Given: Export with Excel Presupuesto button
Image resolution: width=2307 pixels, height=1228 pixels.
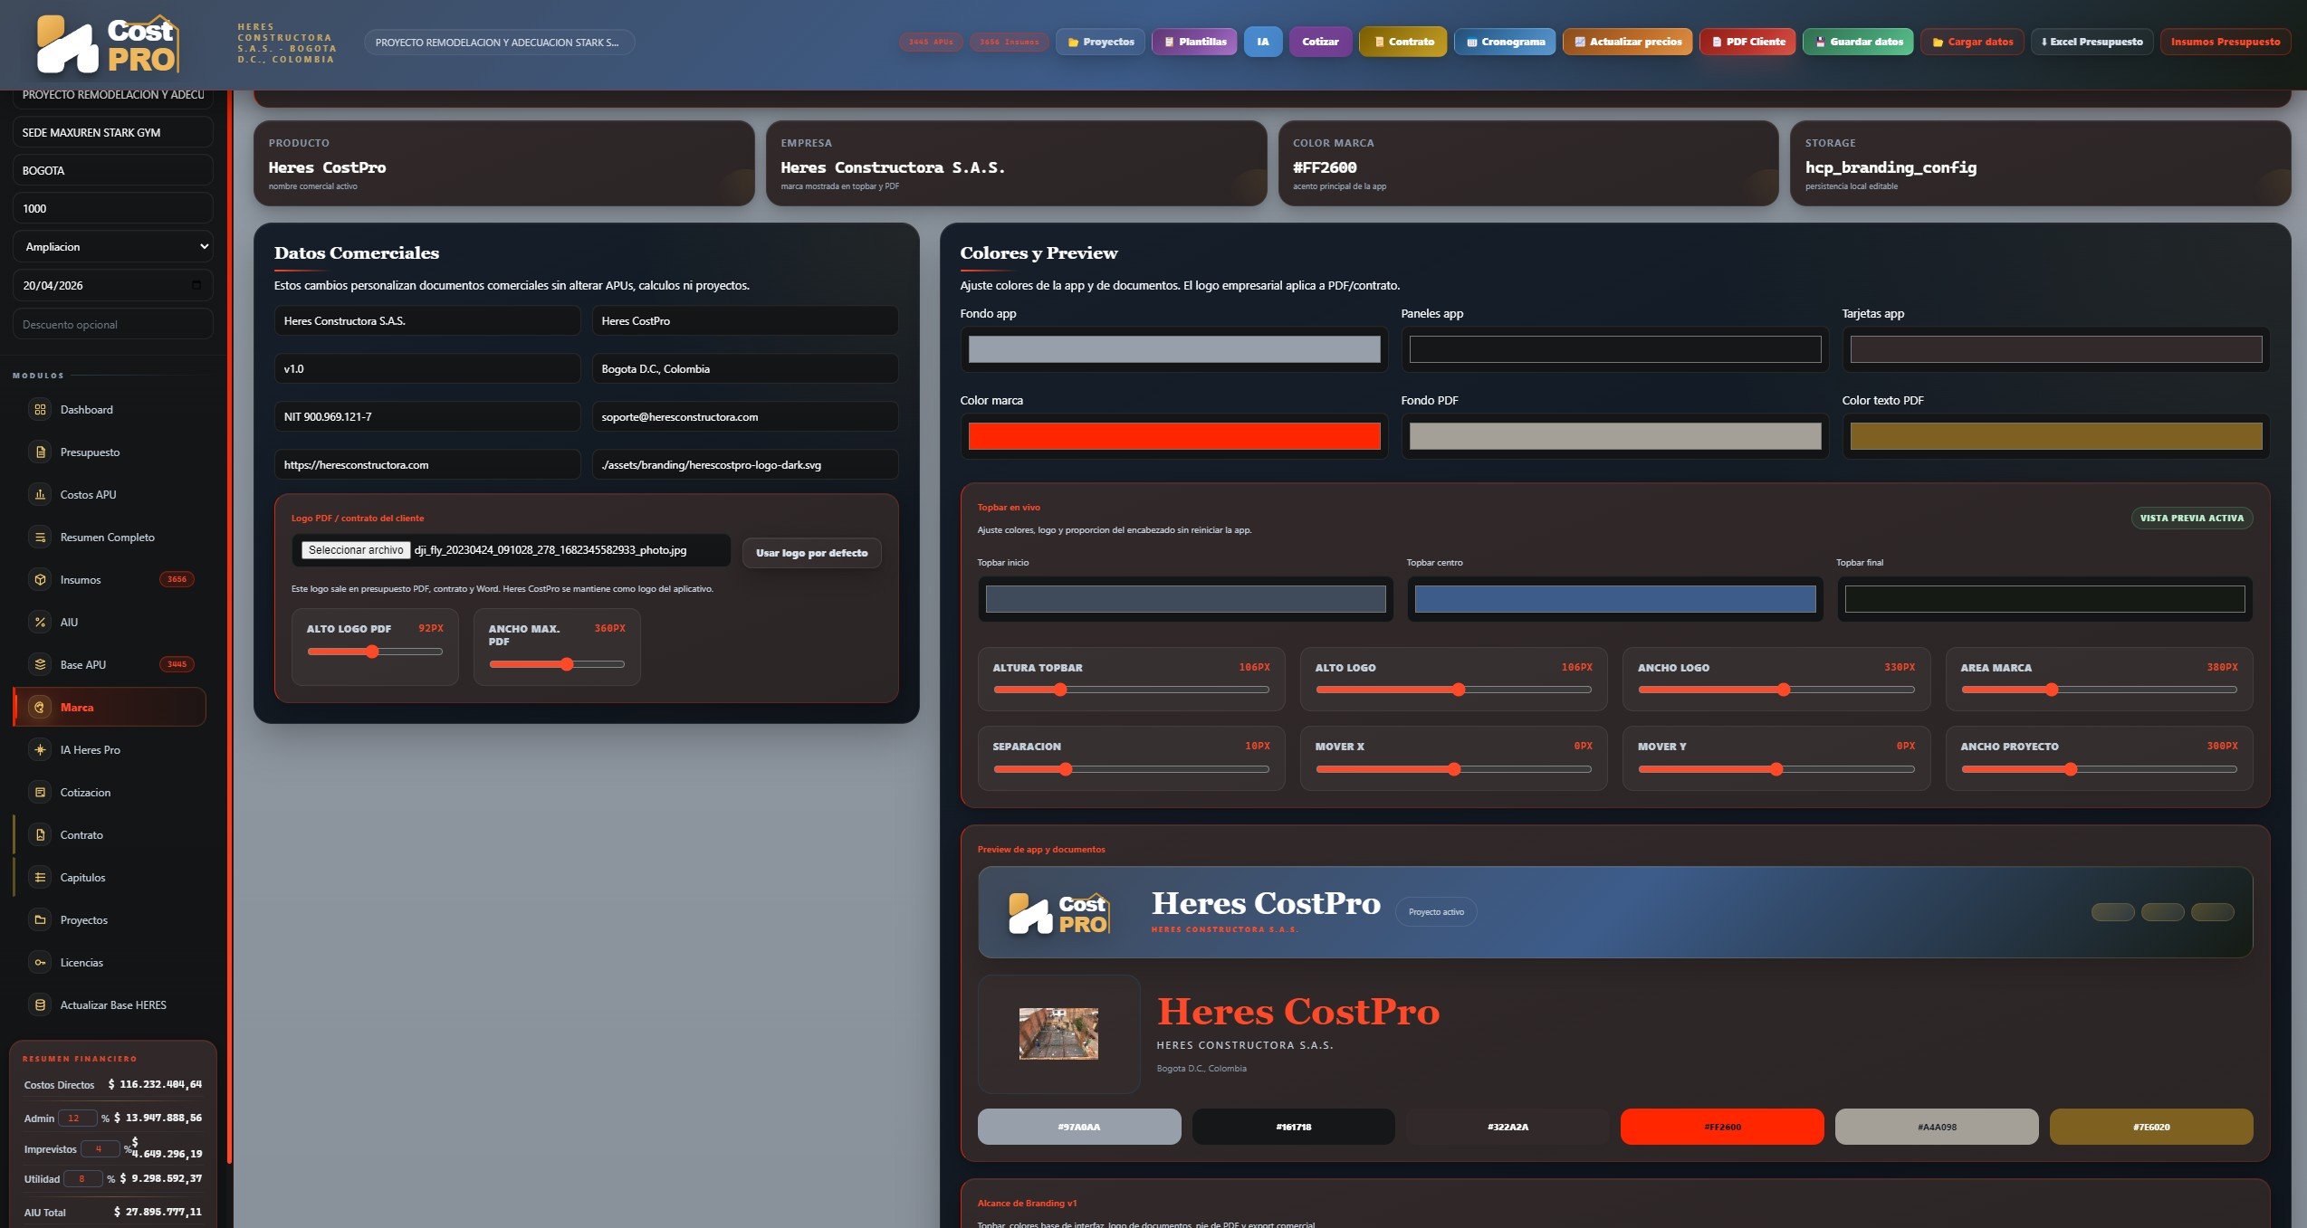Looking at the screenshot, I should tap(2092, 42).
